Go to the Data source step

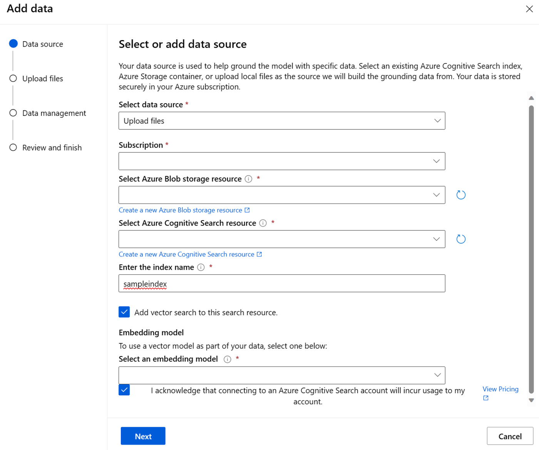click(36, 44)
